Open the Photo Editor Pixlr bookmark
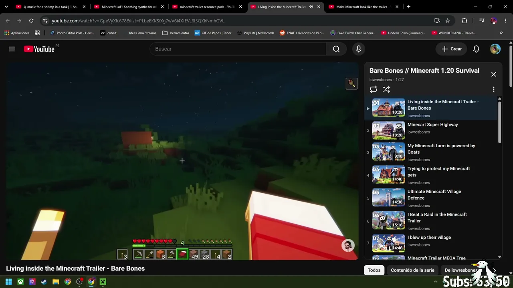The width and height of the screenshot is (513, 288). pos(71,33)
